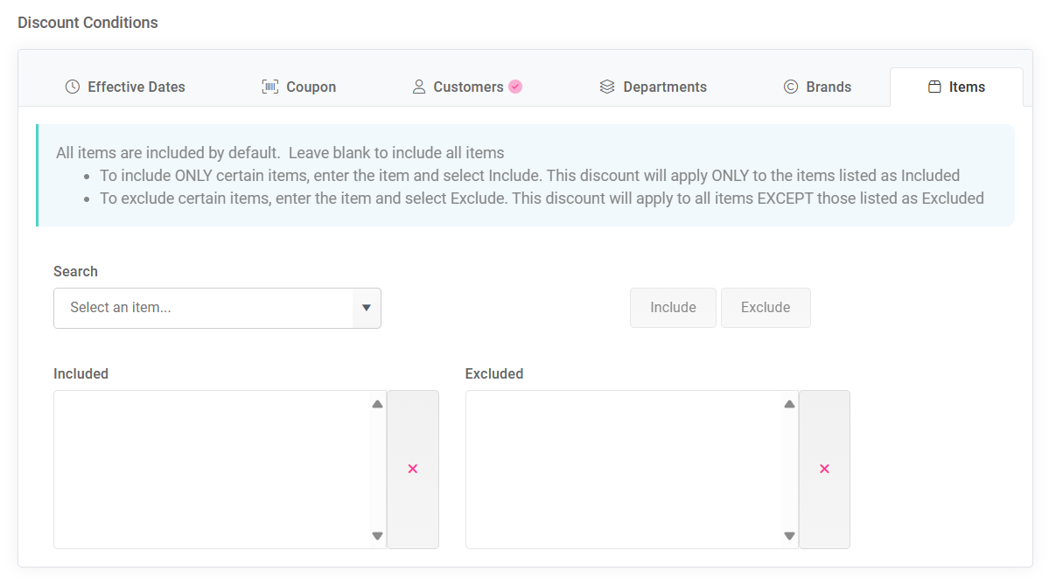Remove selected item from Included list
The width and height of the screenshot is (1049, 585).
[x=413, y=470]
